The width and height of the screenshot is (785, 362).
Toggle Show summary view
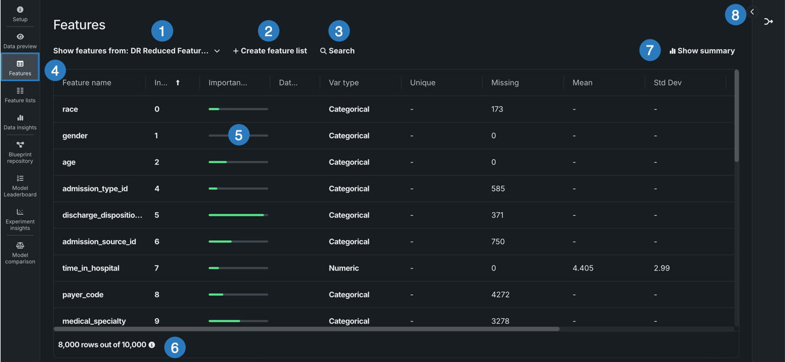(x=702, y=51)
